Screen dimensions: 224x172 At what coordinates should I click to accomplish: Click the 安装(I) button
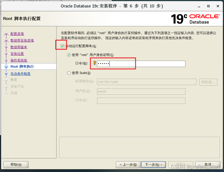coord(181,165)
